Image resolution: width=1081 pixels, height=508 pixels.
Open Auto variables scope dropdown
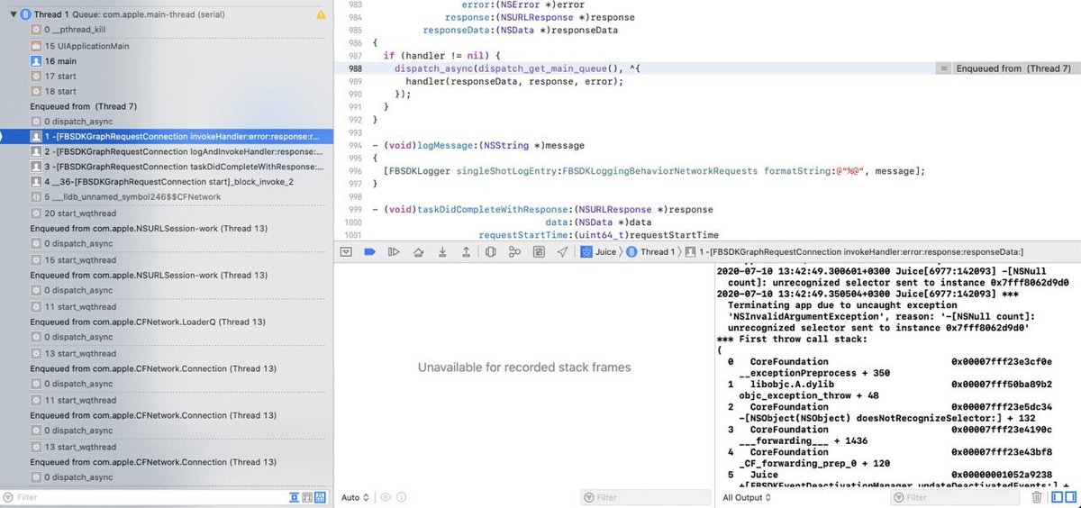355,497
